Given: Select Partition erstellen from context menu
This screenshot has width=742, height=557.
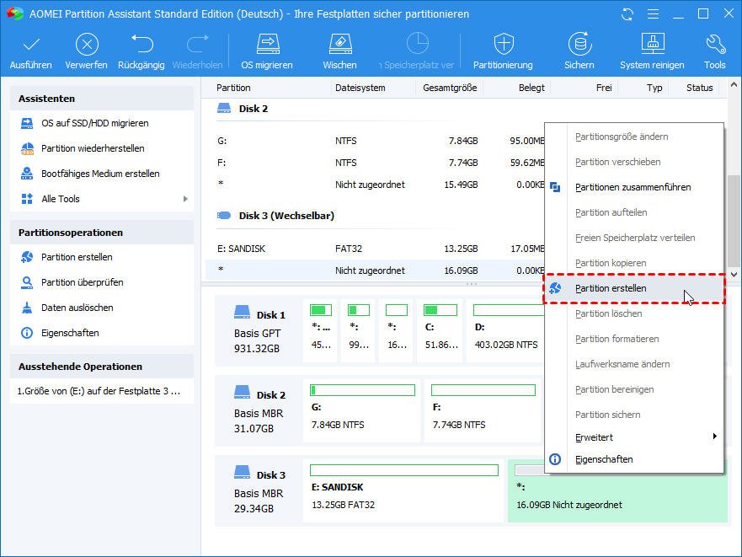Looking at the screenshot, I should 634,288.
